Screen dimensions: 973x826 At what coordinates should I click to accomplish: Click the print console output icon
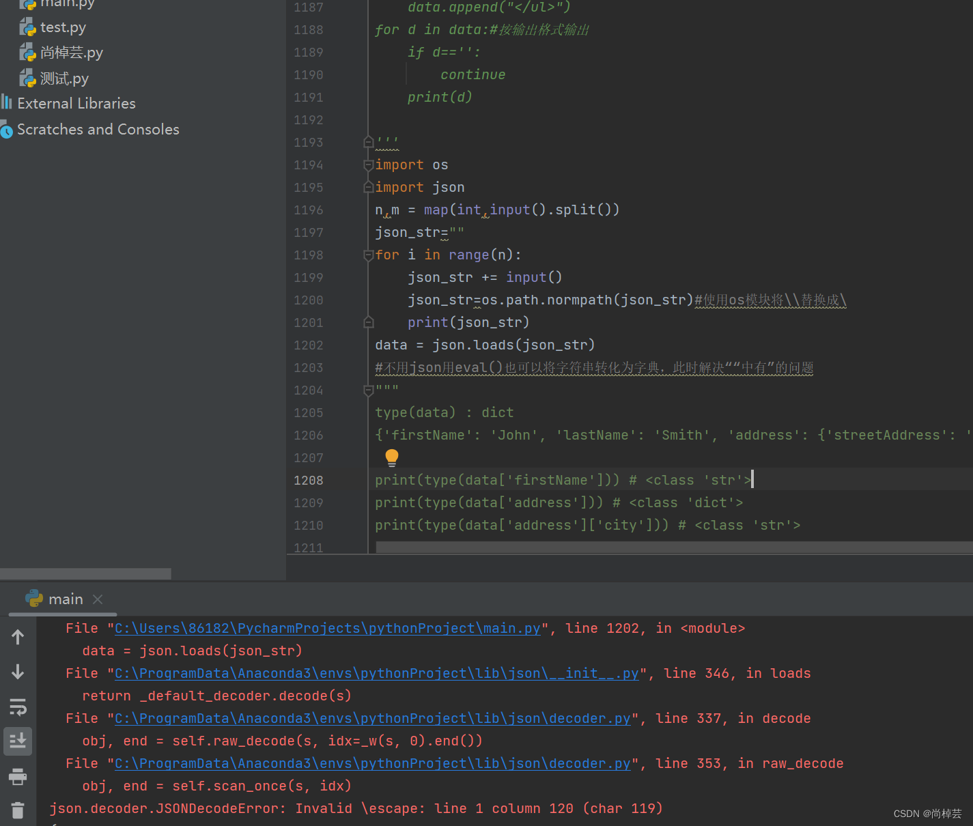tap(18, 776)
